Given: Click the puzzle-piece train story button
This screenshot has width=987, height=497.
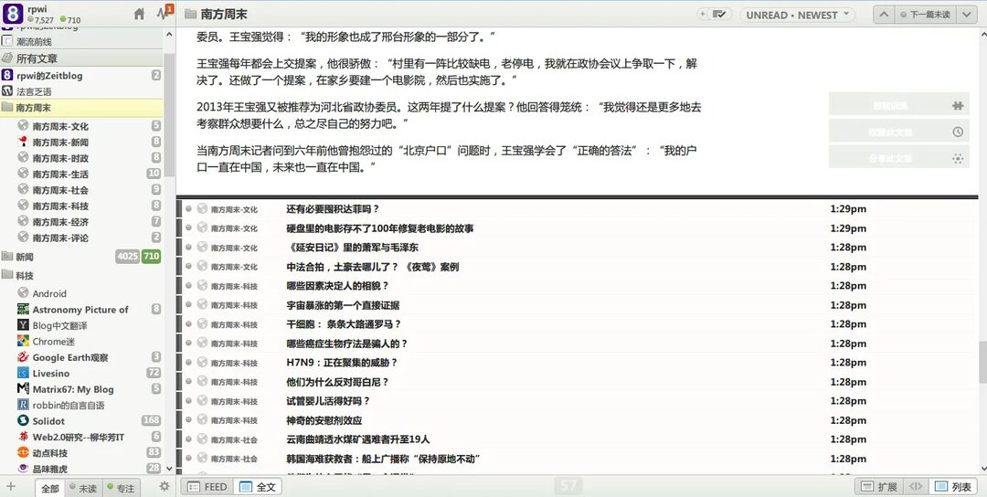Looking at the screenshot, I should tap(898, 105).
